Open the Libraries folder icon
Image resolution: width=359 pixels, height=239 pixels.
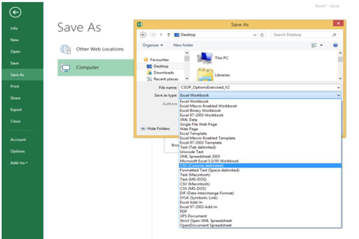pos(205,75)
